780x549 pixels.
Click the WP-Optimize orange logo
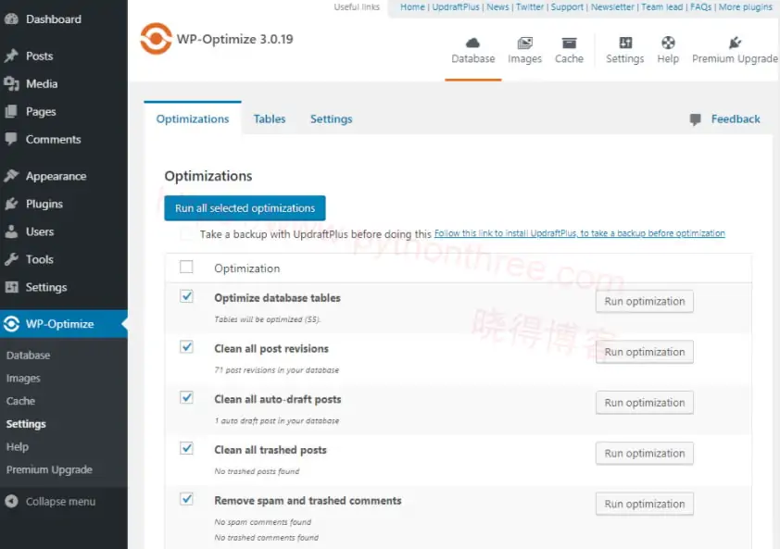point(156,38)
